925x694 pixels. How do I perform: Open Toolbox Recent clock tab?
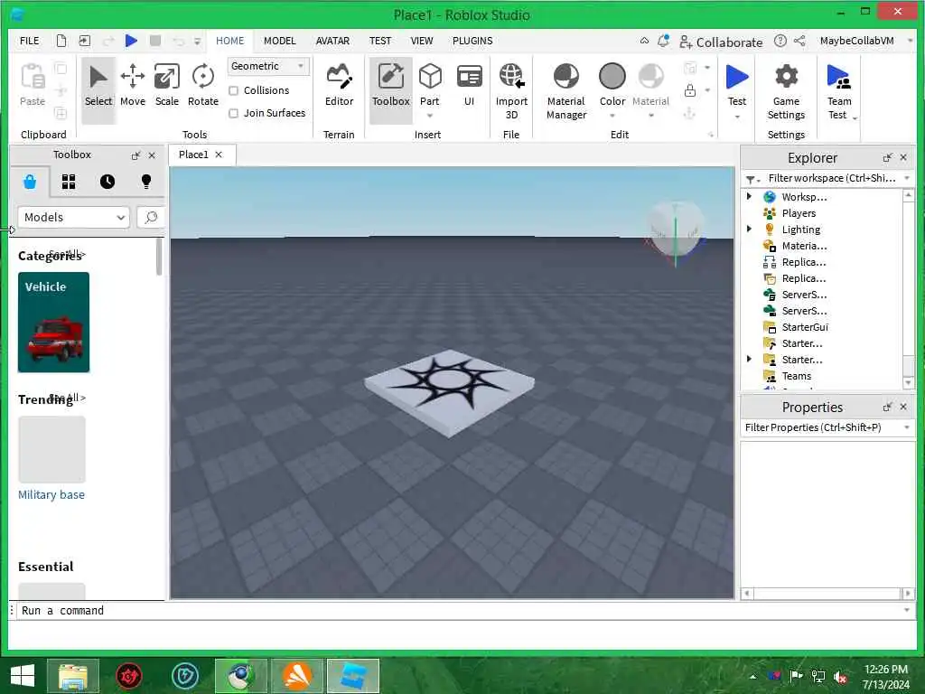point(107,182)
